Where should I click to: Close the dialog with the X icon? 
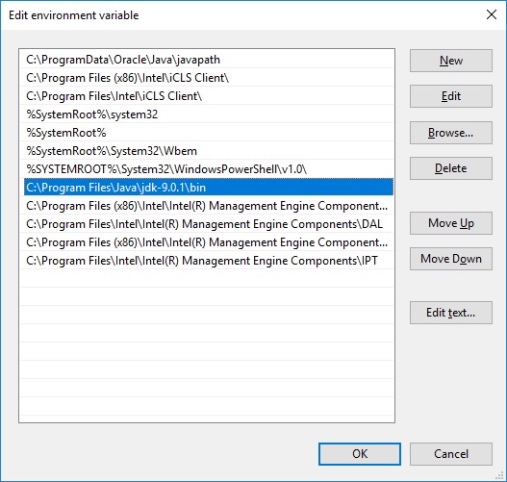(x=492, y=14)
